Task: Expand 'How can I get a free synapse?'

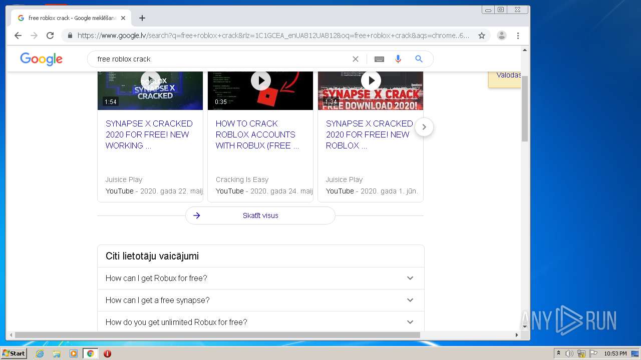Action: pos(261,300)
